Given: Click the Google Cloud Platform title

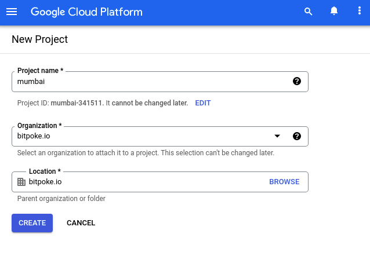Looking at the screenshot, I should [x=86, y=12].
